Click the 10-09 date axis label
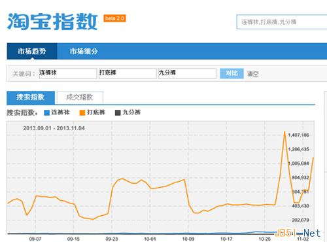327x242 pixels. point(188,239)
